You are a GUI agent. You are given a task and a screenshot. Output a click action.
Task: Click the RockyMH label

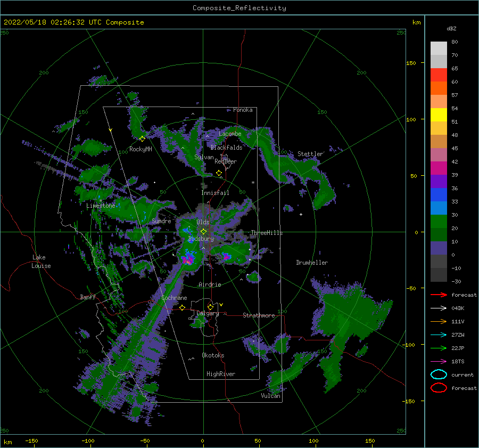pyautogui.click(x=141, y=149)
